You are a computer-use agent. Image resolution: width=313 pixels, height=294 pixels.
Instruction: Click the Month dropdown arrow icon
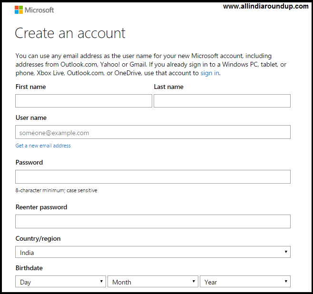click(194, 281)
